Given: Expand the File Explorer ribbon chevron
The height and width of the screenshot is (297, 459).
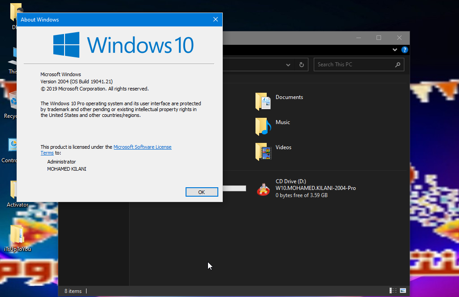Looking at the screenshot, I should (394, 50).
